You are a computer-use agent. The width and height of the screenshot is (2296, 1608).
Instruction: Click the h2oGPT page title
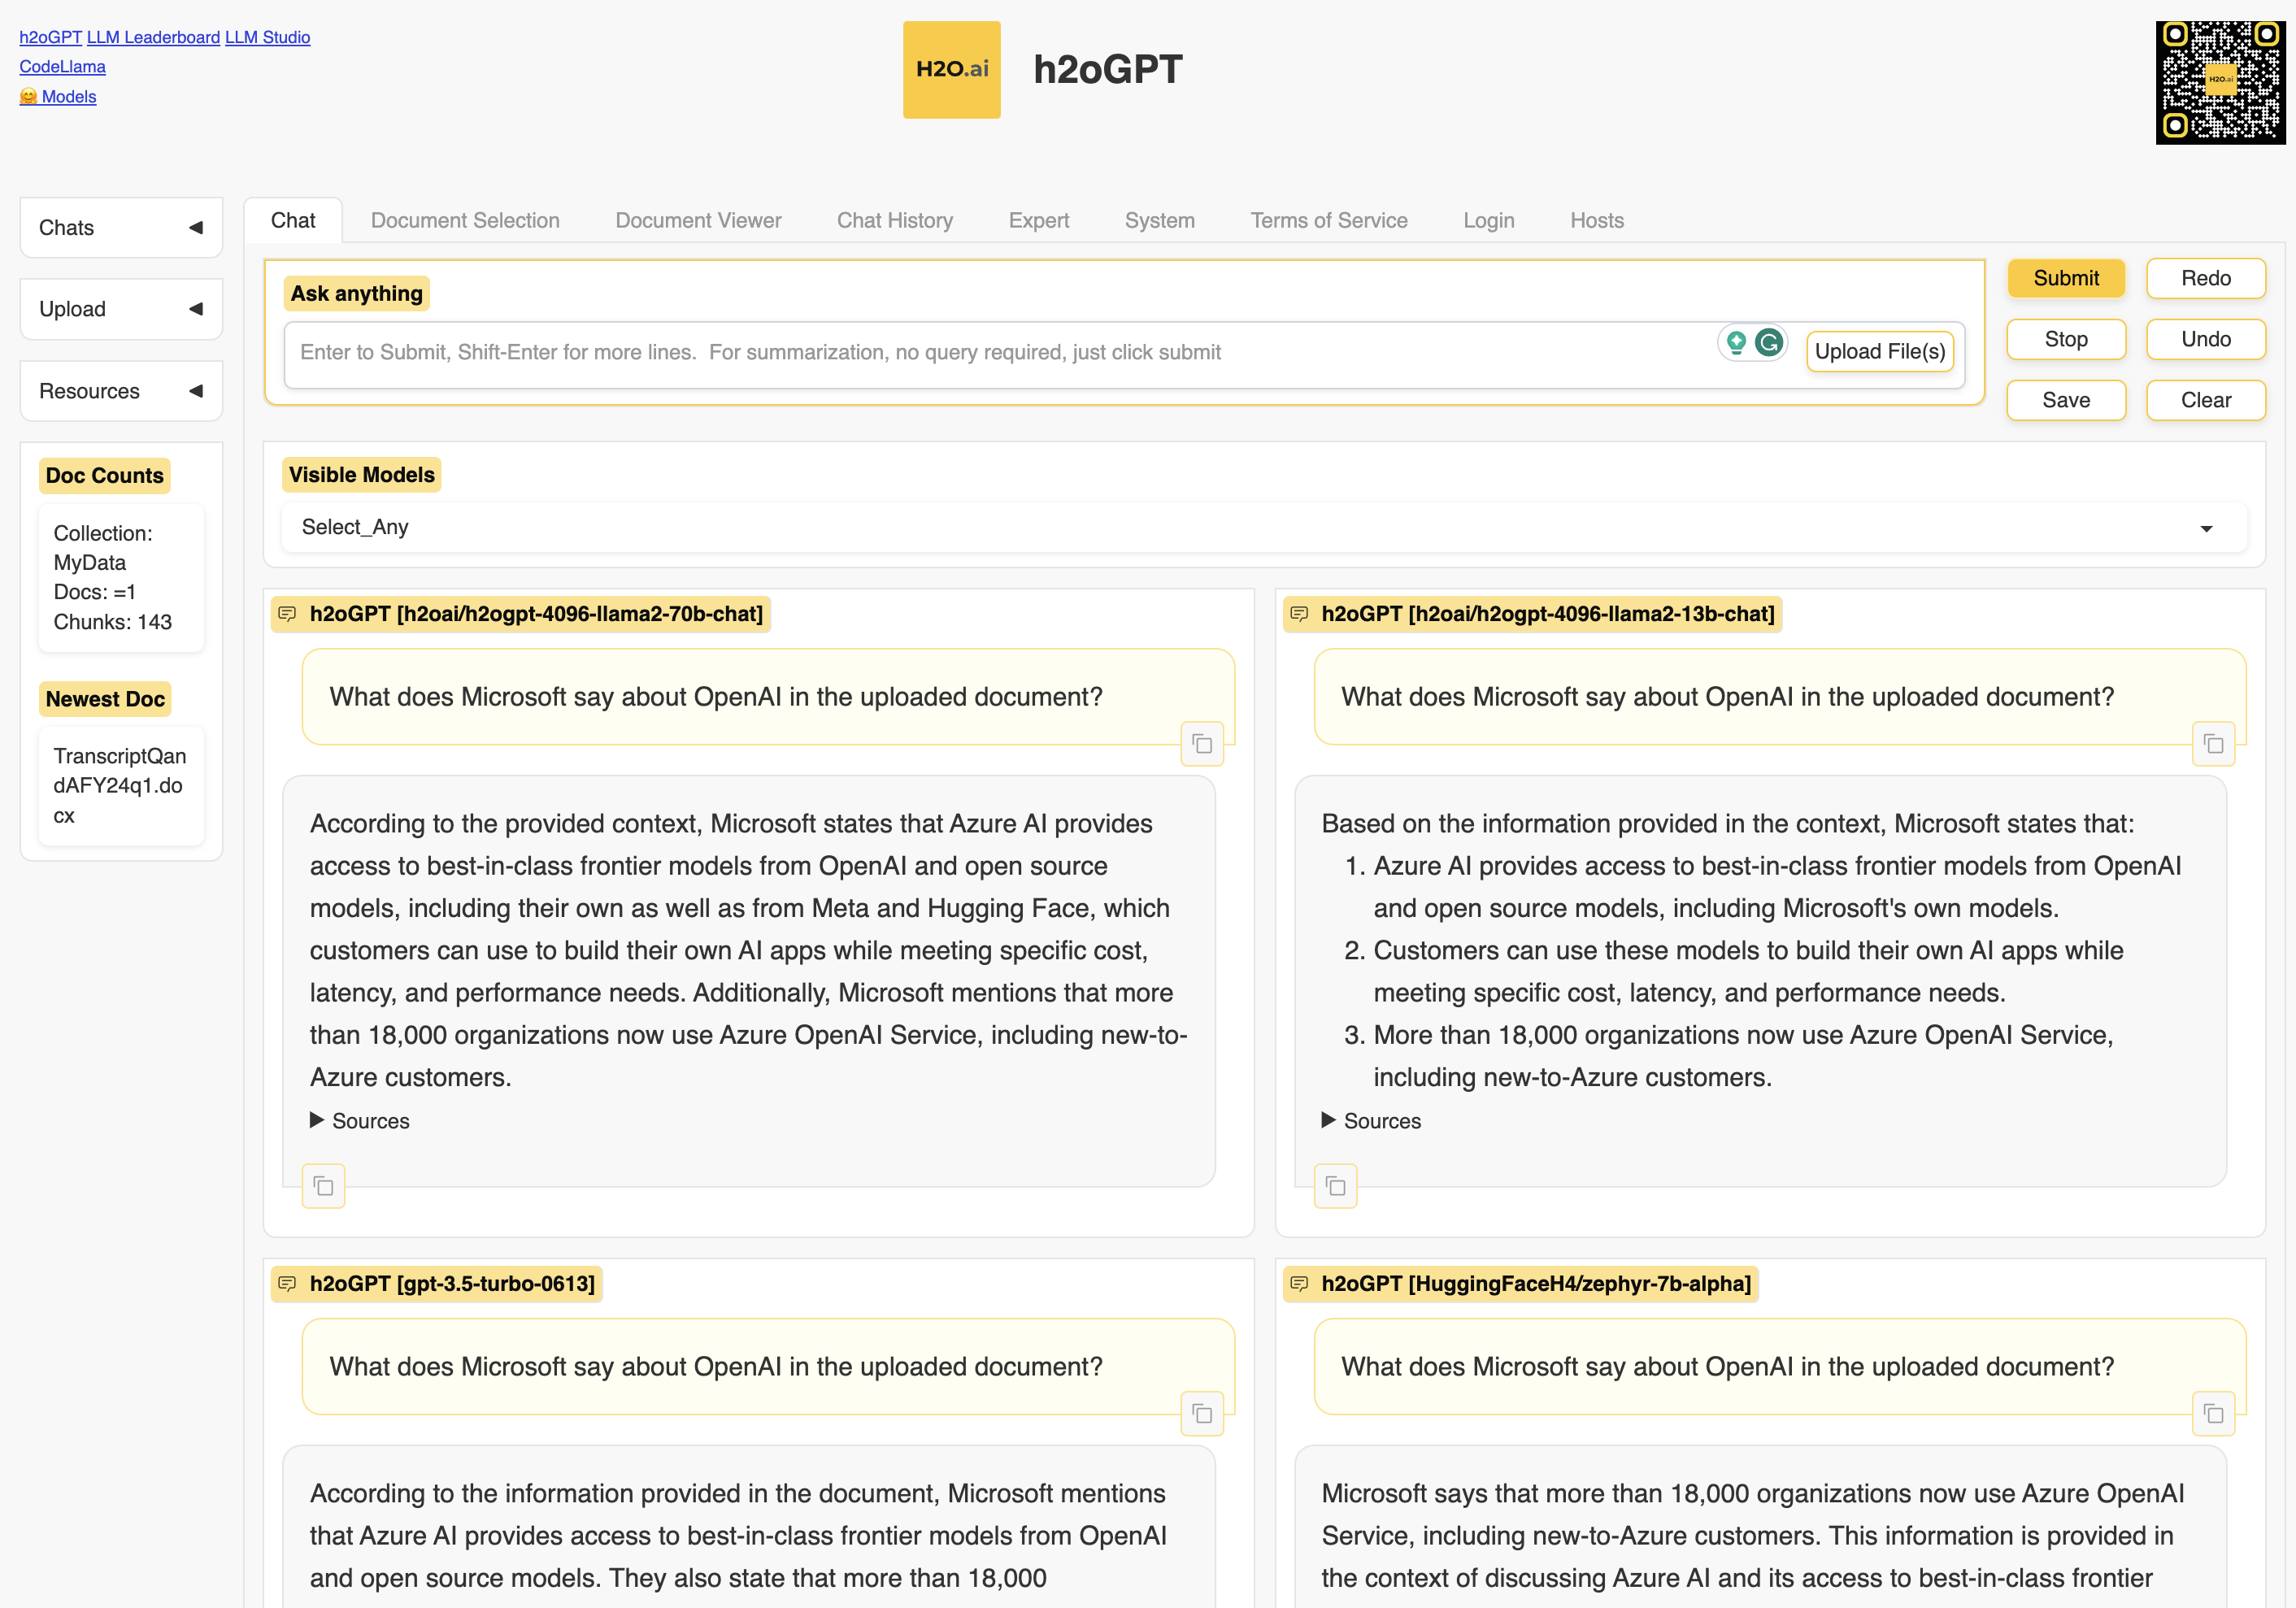pyautogui.click(x=1107, y=69)
